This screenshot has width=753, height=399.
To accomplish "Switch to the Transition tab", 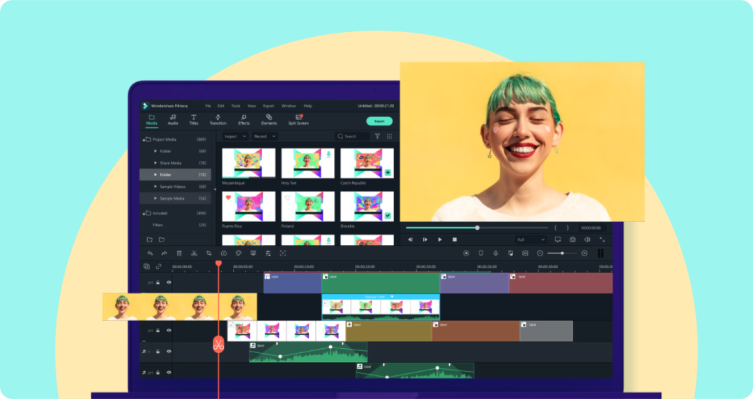I will (x=218, y=120).
